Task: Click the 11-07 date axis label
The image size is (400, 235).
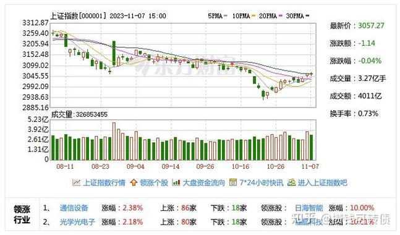Action: (x=310, y=166)
